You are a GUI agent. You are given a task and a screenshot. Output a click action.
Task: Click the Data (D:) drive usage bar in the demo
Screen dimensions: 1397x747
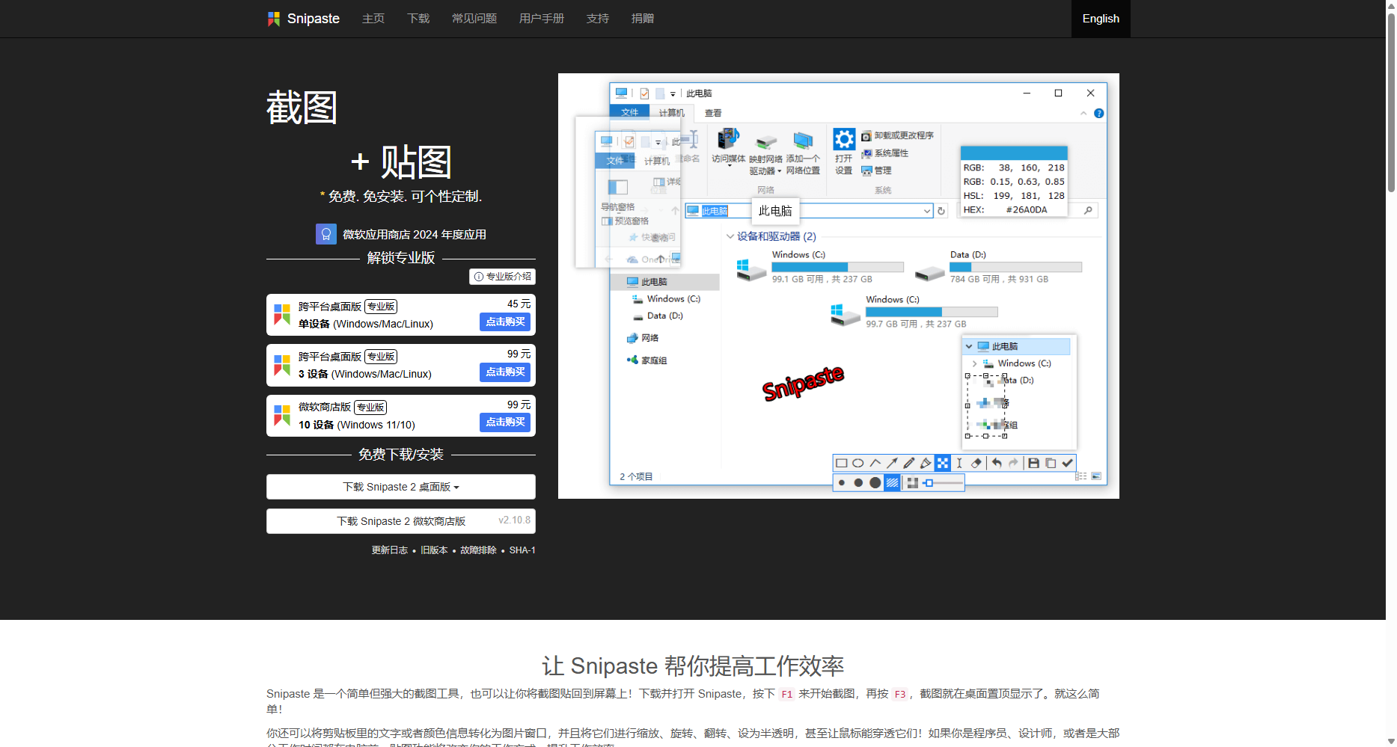[1016, 268]
